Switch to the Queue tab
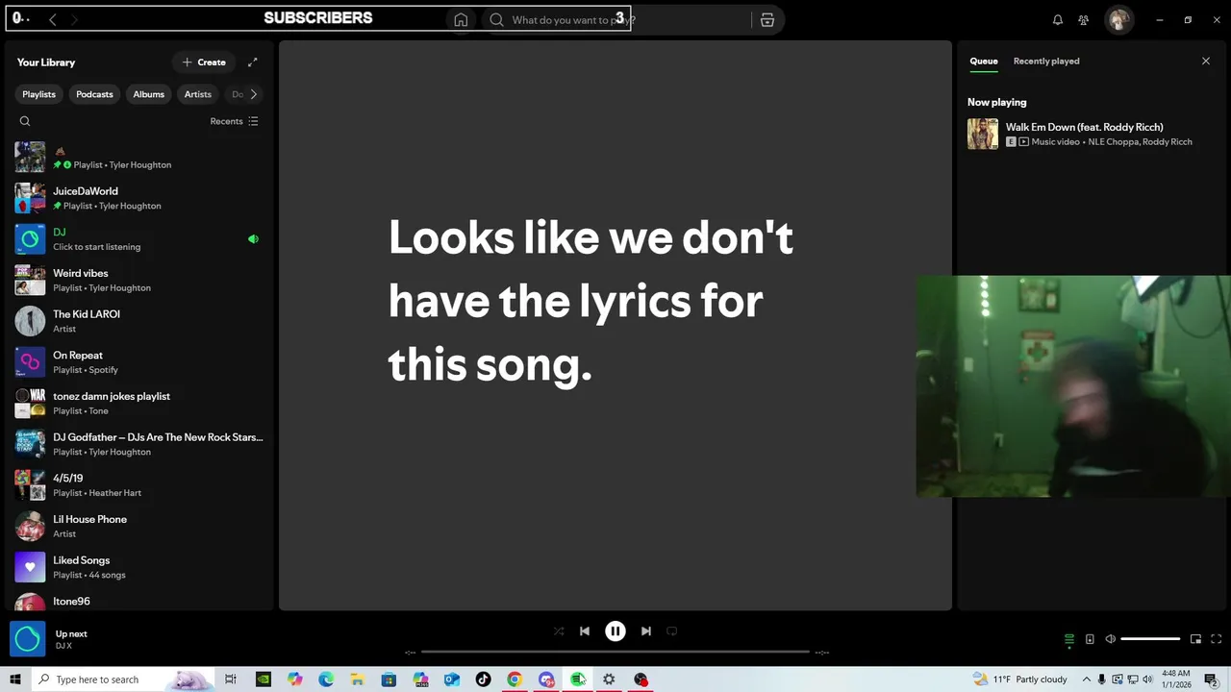 click(983, 62)
